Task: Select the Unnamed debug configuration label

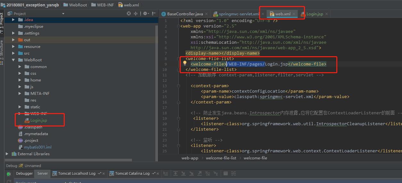Action: (33, 166)
